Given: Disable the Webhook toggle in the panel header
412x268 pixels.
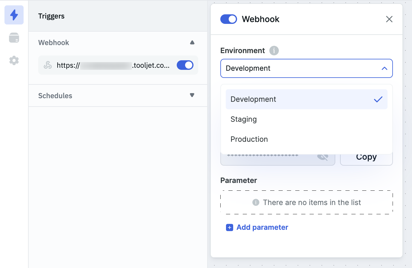Looking at the screenshot, I should coord(228,19).
